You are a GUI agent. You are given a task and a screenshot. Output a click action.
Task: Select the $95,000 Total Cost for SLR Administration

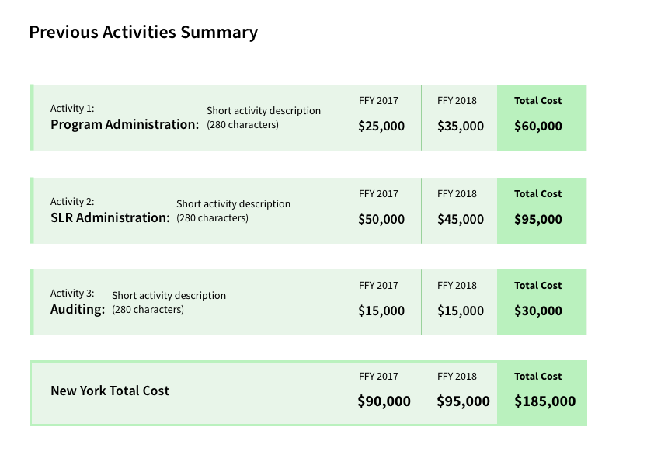pyautogui.click(x=537, y=218)
